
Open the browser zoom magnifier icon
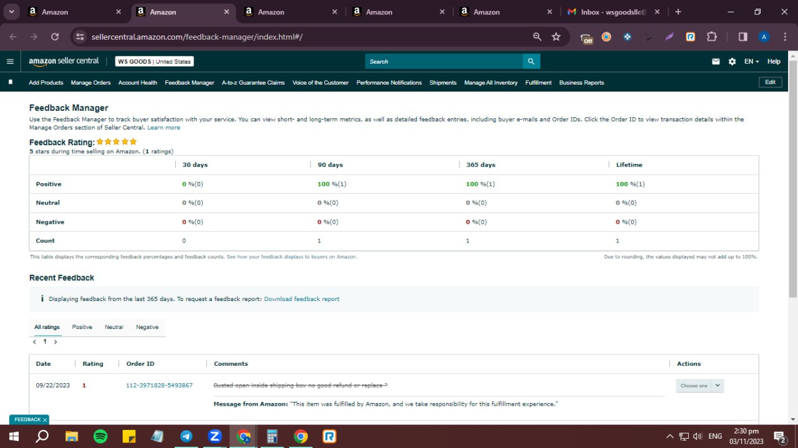[537, 37]
